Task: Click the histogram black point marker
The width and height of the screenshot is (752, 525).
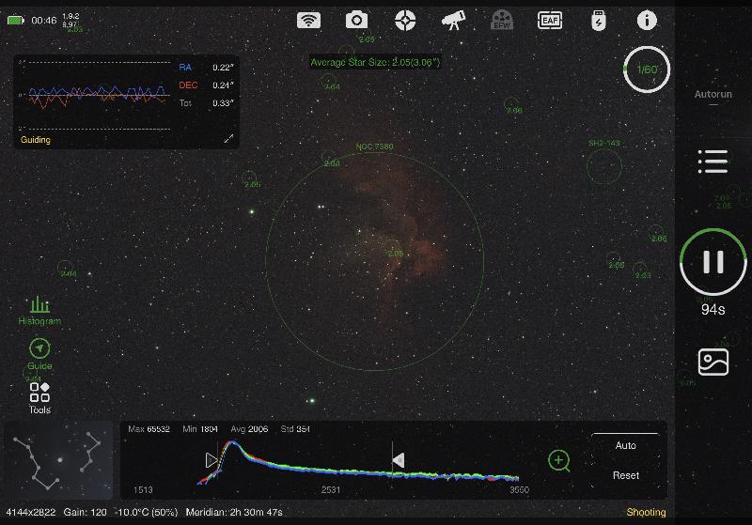Action: [211, 460]
